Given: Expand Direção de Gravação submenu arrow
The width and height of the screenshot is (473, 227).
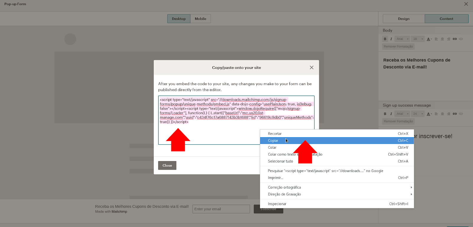Looking at the screenshot, I should click(x=411, y=194).
